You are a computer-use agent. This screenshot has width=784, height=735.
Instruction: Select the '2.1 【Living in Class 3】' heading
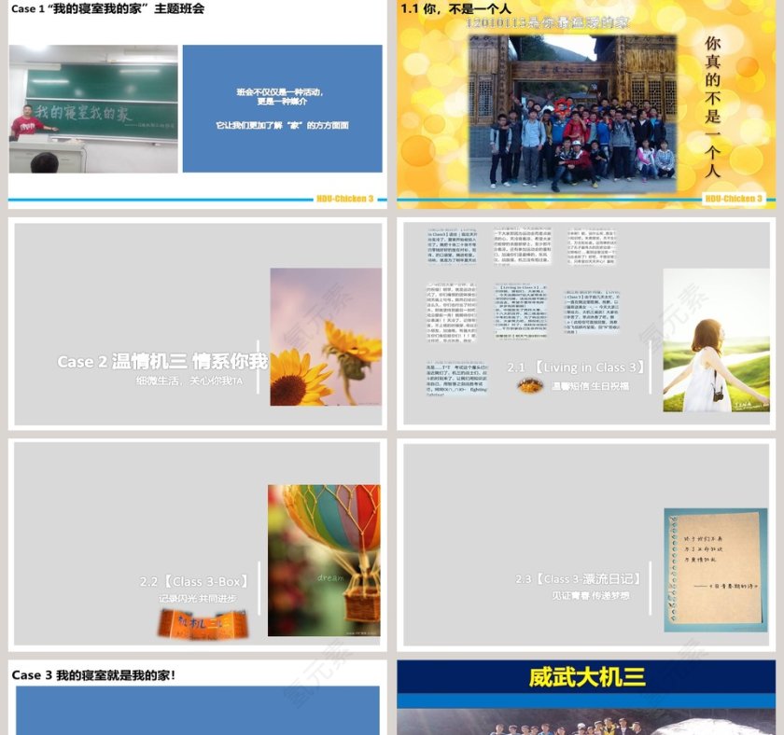[577, 367]
